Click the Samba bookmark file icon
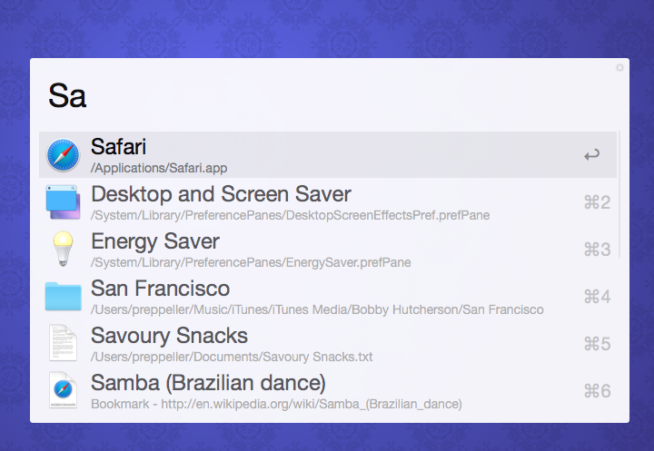Viewport: 654px width, 451px height. point(64,391)
